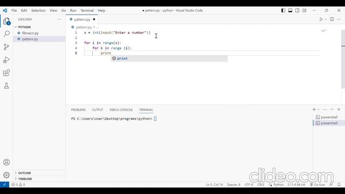Switch to the OUTPUT tab

point(98,110)
